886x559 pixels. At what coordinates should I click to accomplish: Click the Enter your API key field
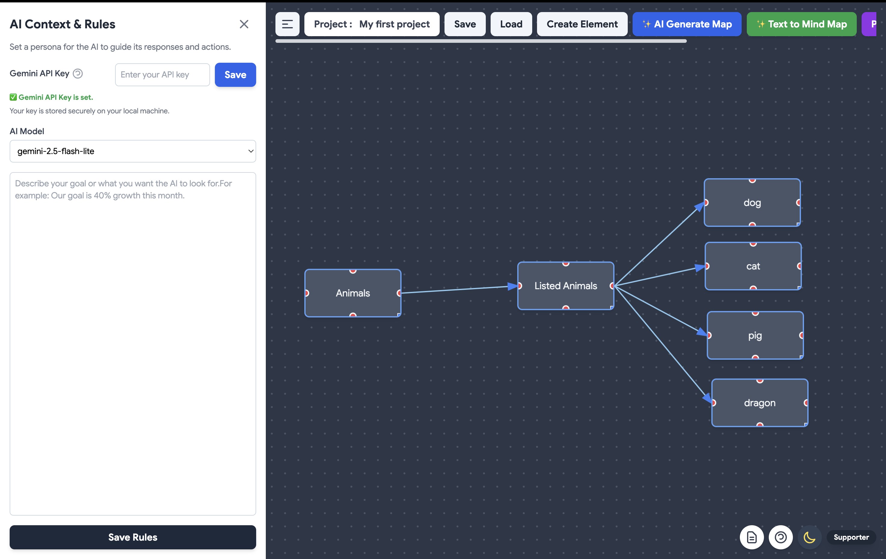pyautogui.click(x=162, y=75)
